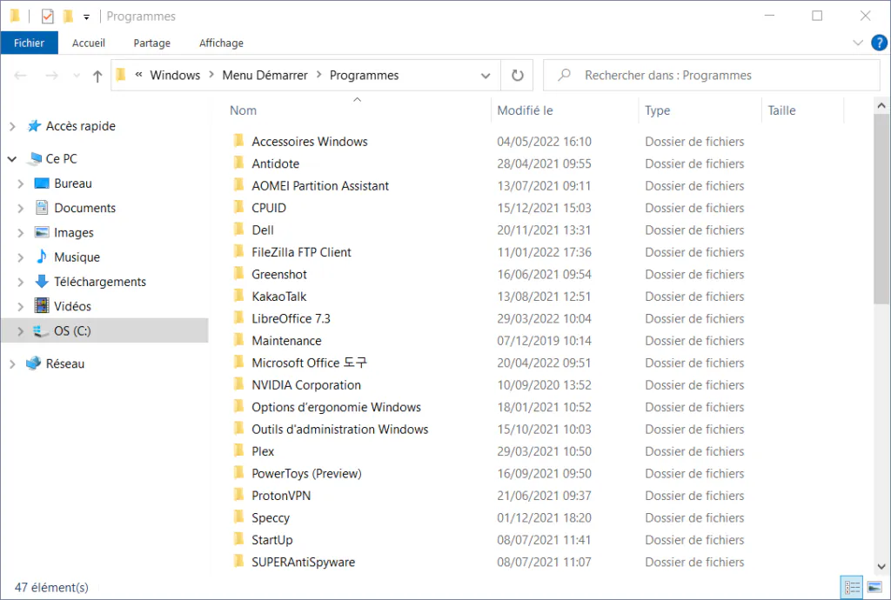
Task: Open Help with the blue question mark
Action: tap(879, 43)
